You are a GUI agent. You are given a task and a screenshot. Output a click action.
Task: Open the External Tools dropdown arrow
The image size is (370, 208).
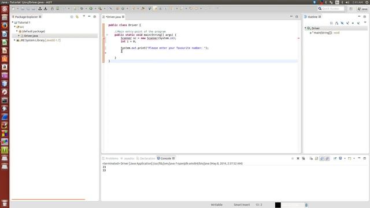pyautogui.click(x=105, y=9)
